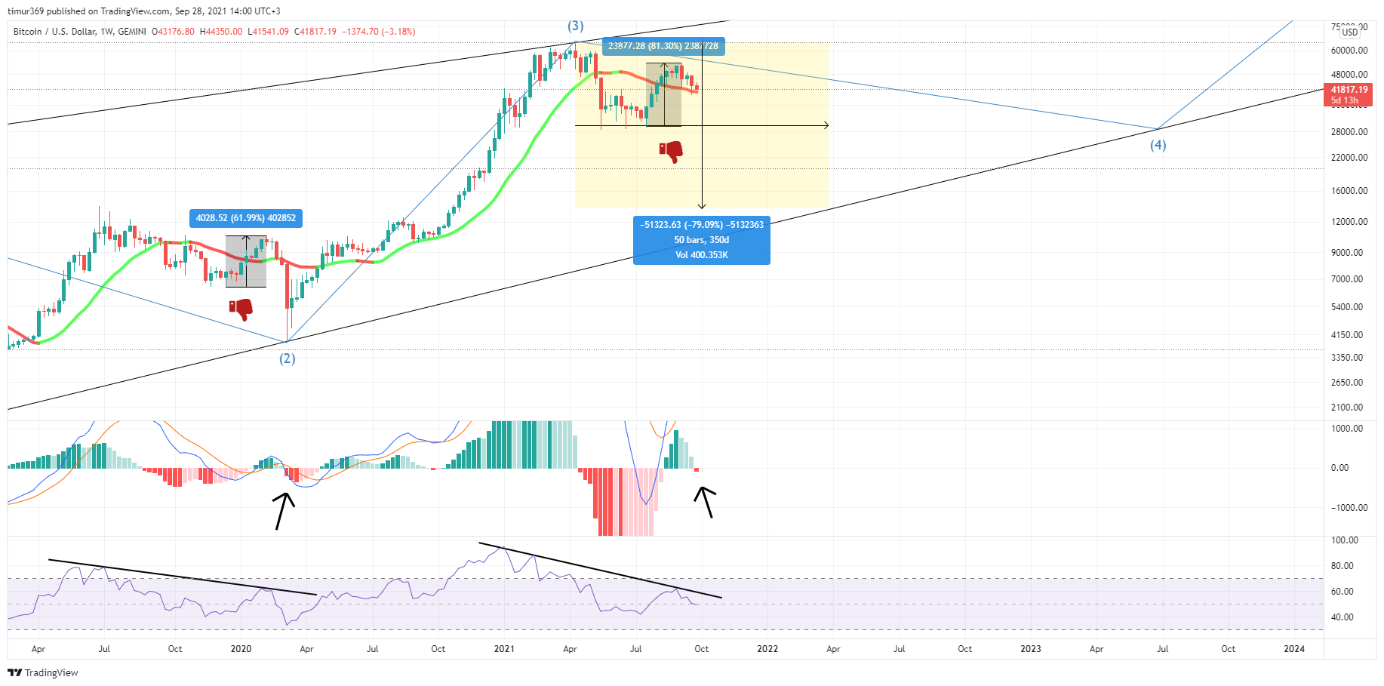Viewport: 1384px width, 686px height.
Task: Click the 12000.00 price scale label
Action: tap(1350, 222)
